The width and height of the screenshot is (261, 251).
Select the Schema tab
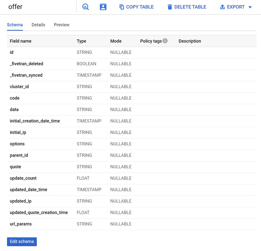(x=15, y=25)
